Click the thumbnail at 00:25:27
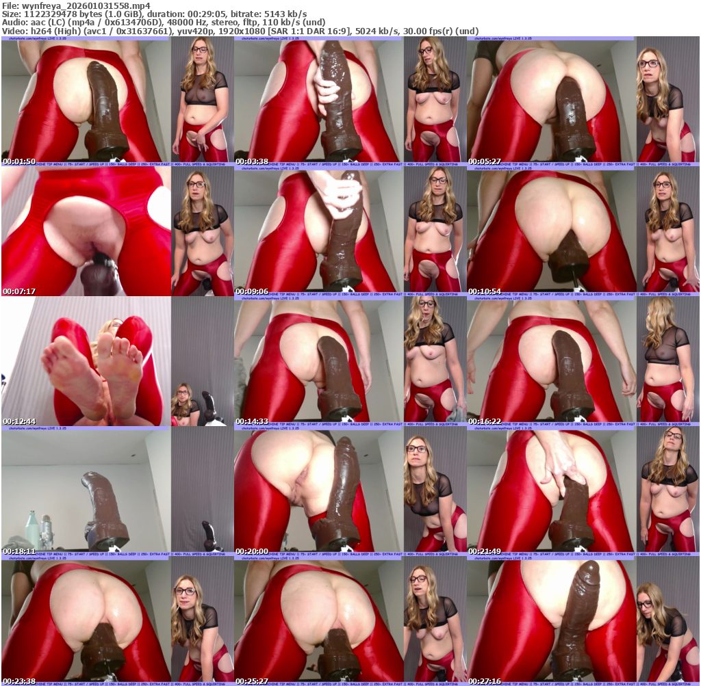Screen dimensions: 701x686 coord(350,621)
